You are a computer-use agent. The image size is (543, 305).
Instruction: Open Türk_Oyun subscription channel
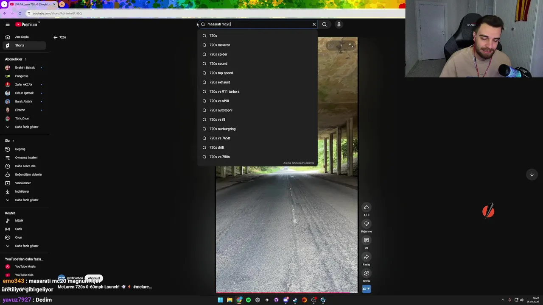24,119
